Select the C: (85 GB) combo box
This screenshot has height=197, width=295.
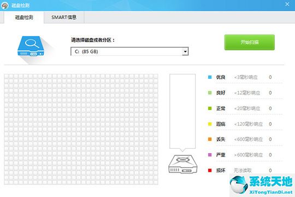point(129,51)
